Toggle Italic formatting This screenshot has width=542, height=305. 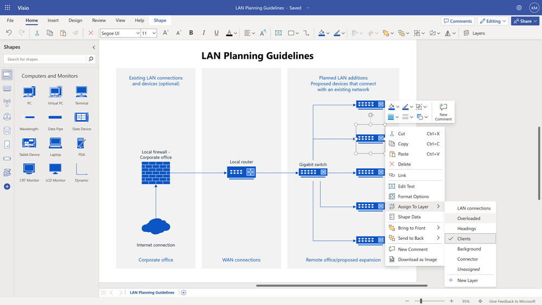[203, 33]
